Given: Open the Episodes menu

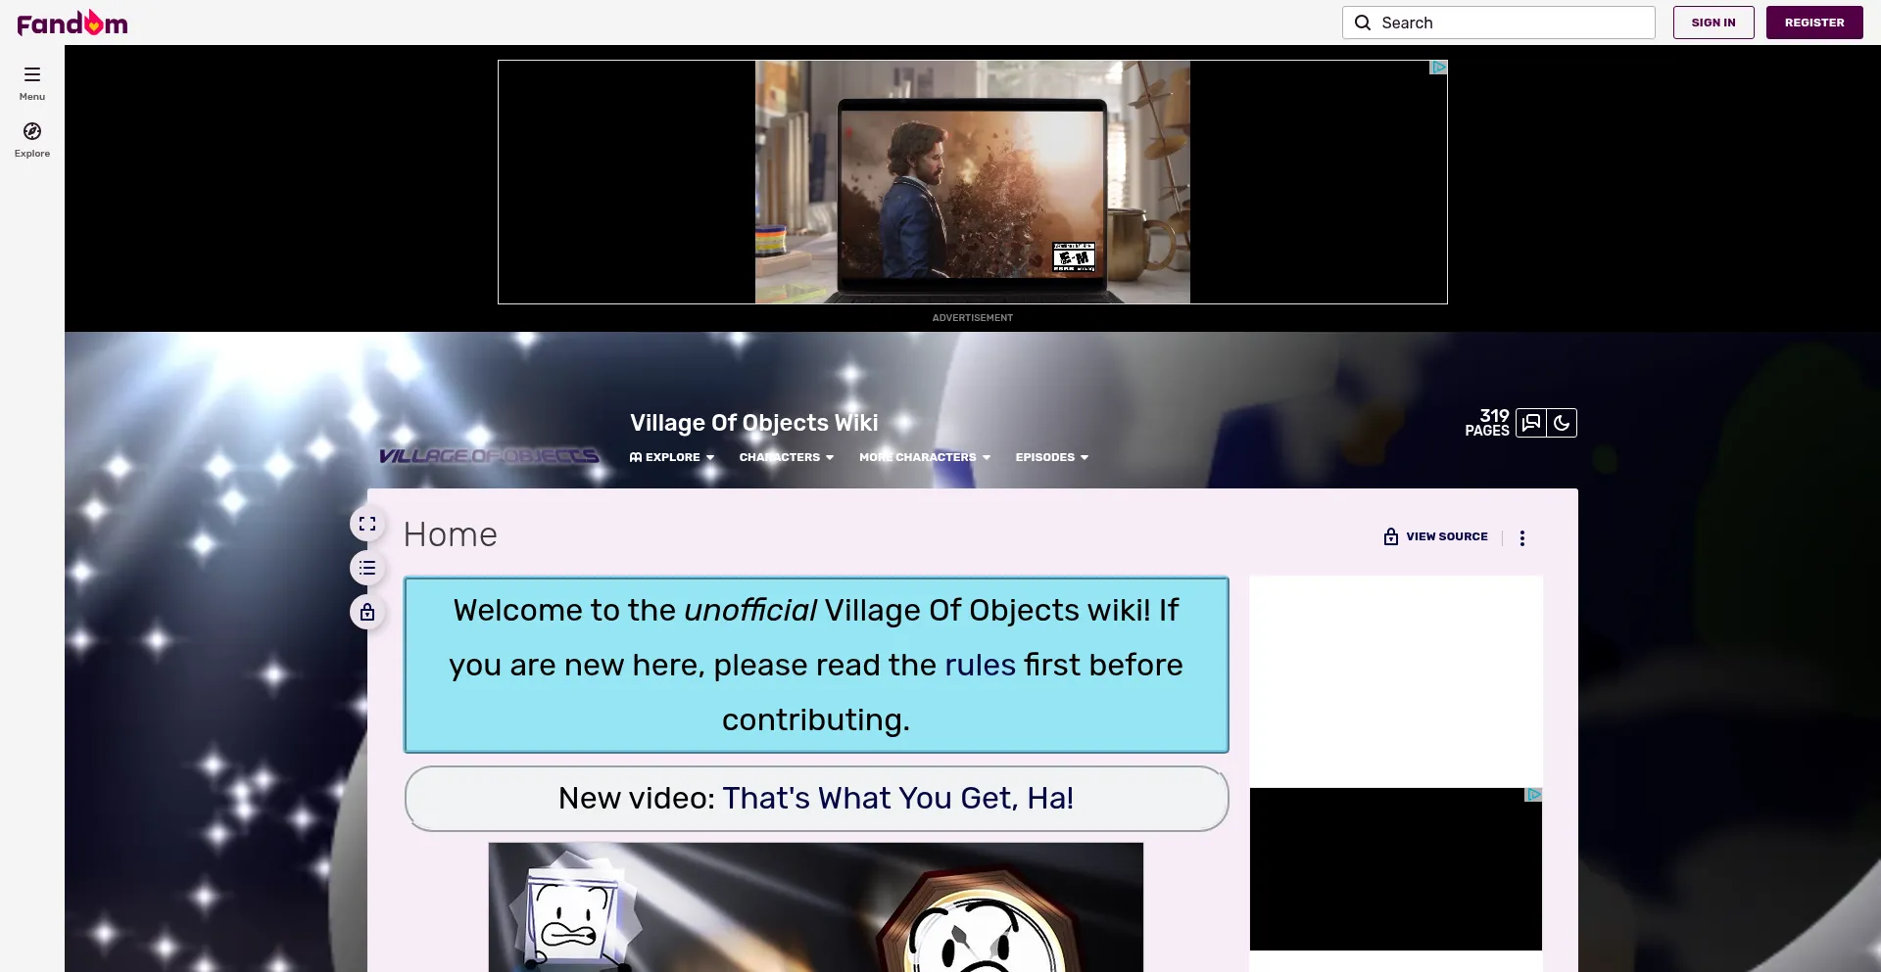Looking at the screenshot, I should click(1051, 457).
